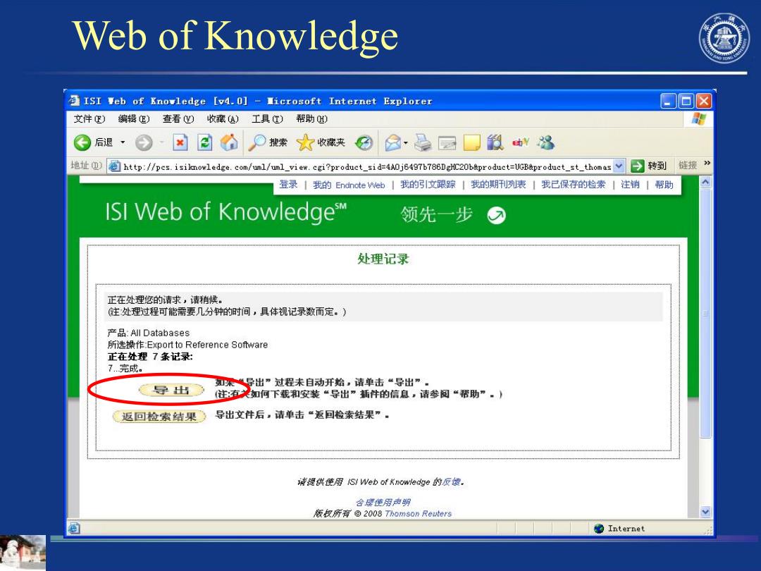Click the Edit page toolbar icon
Screen dimensions: 761x571
pyautogui.click(x=447, y=142)
